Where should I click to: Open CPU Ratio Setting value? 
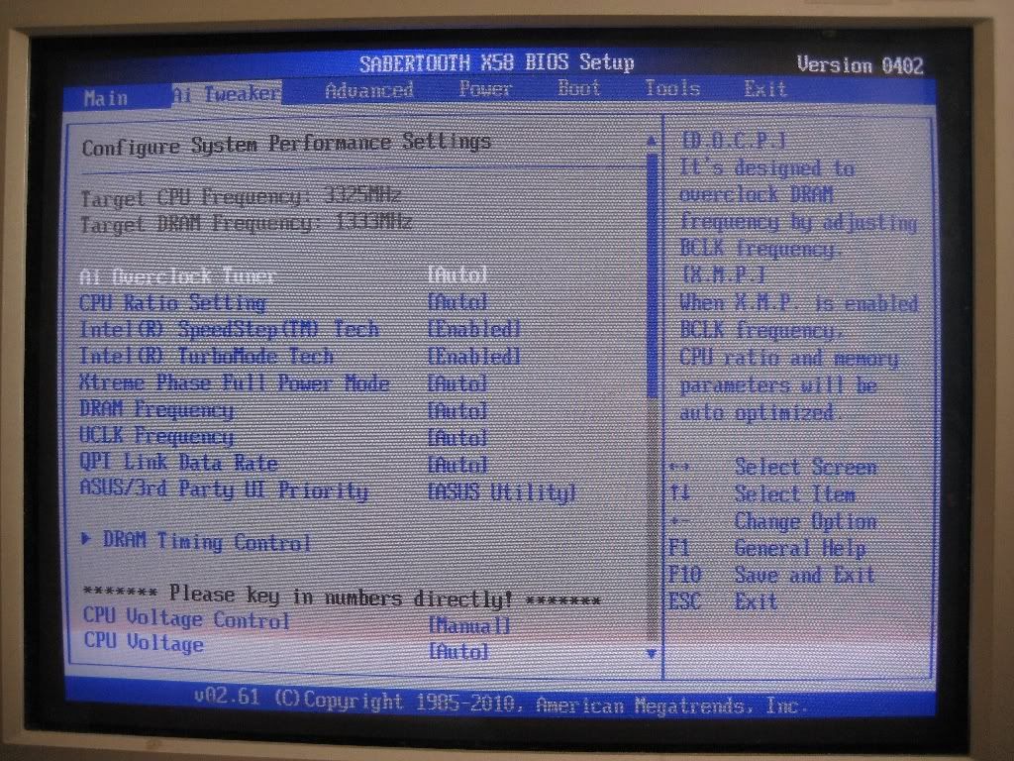click(457, 302)
